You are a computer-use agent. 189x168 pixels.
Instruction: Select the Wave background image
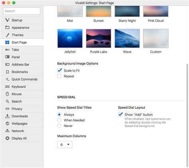pos(127,38)
